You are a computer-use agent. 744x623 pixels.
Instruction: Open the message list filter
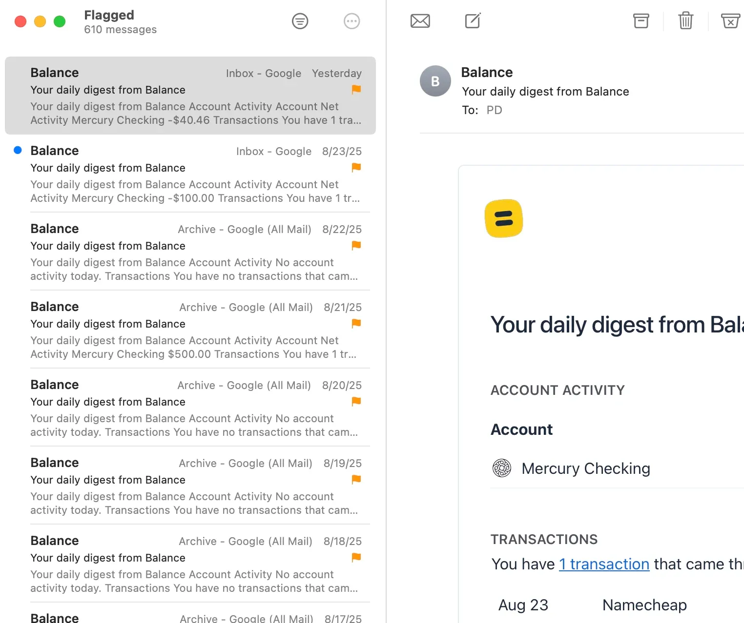coord(300,21)
